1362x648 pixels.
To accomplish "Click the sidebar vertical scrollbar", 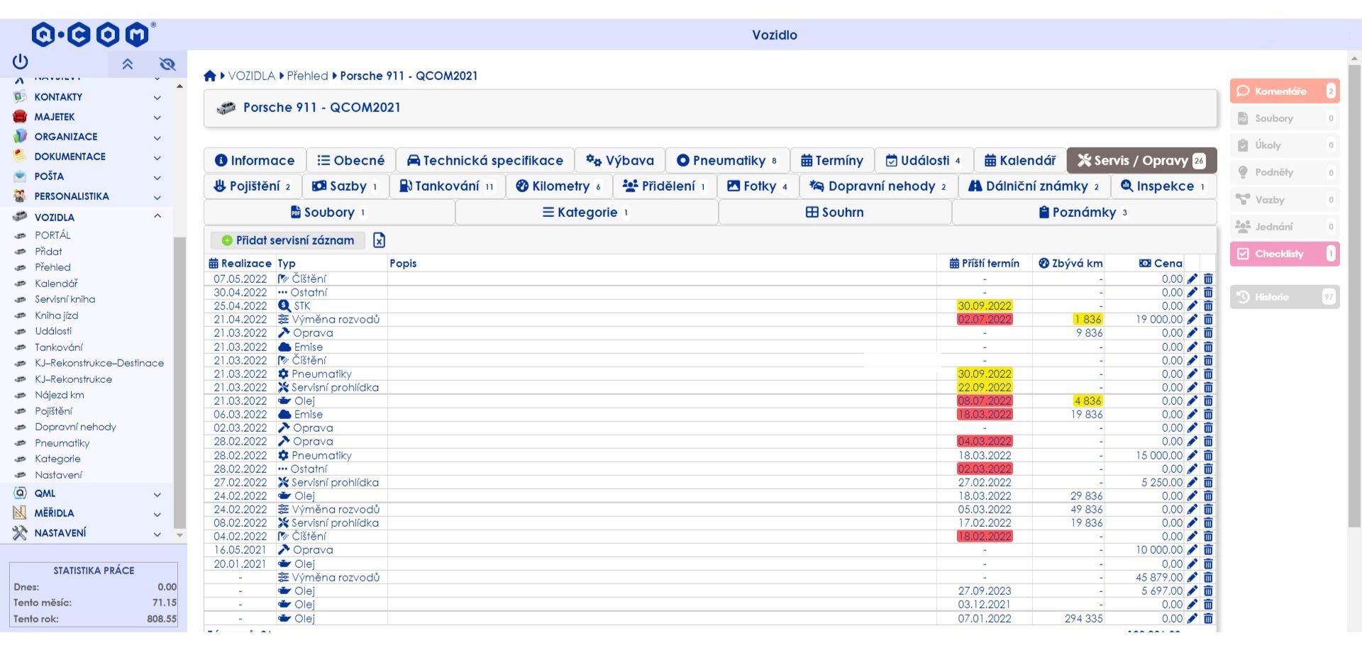I will (x=179, y=383).
